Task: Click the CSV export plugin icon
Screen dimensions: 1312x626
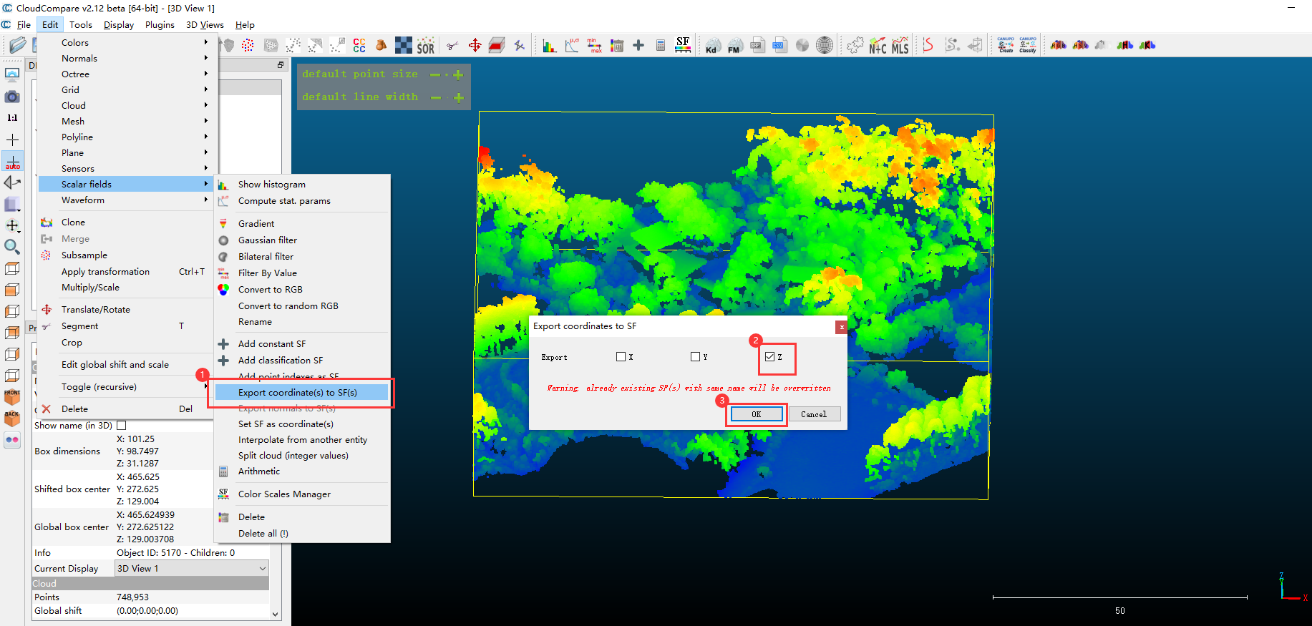Action: click(779, 46)
